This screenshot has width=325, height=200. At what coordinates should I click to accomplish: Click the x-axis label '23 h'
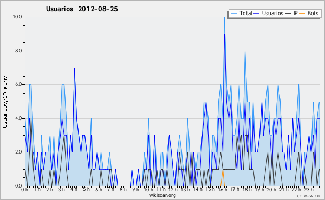tap(309, 189)
